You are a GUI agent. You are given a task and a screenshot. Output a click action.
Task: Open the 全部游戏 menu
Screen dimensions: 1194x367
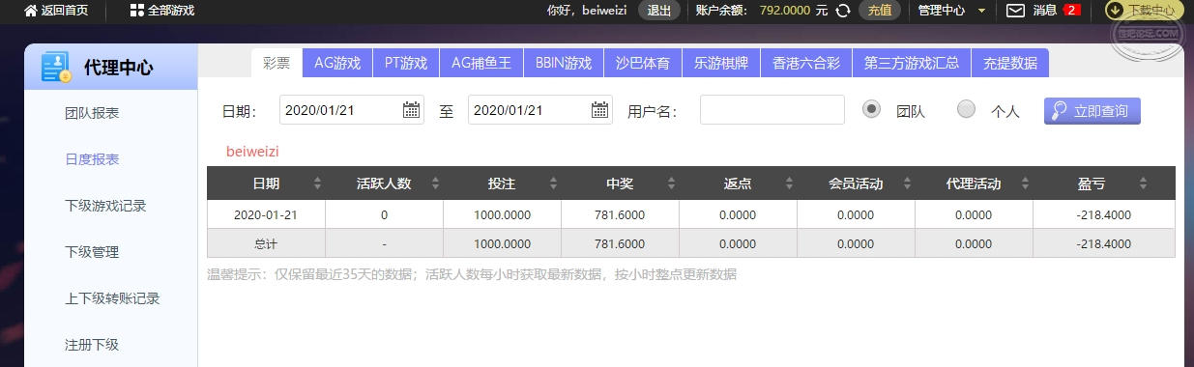pos(171,11)
